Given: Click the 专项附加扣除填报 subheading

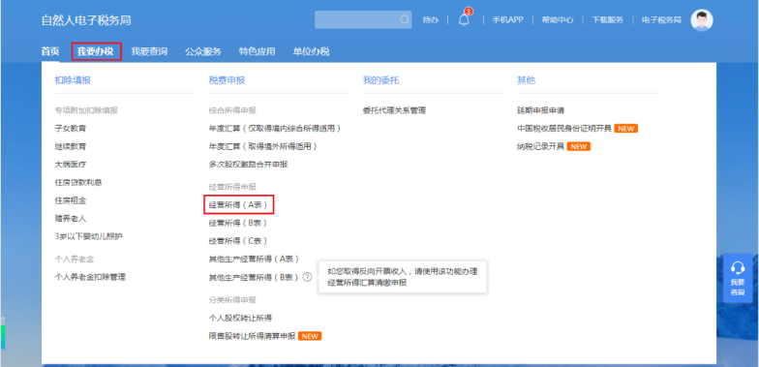Looking at the screenshot, I should [x=86, y=110].
